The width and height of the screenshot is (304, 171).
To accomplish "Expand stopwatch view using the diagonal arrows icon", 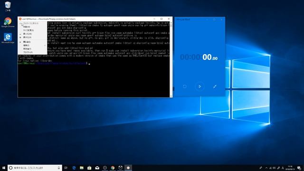I will tap(215, 86).
